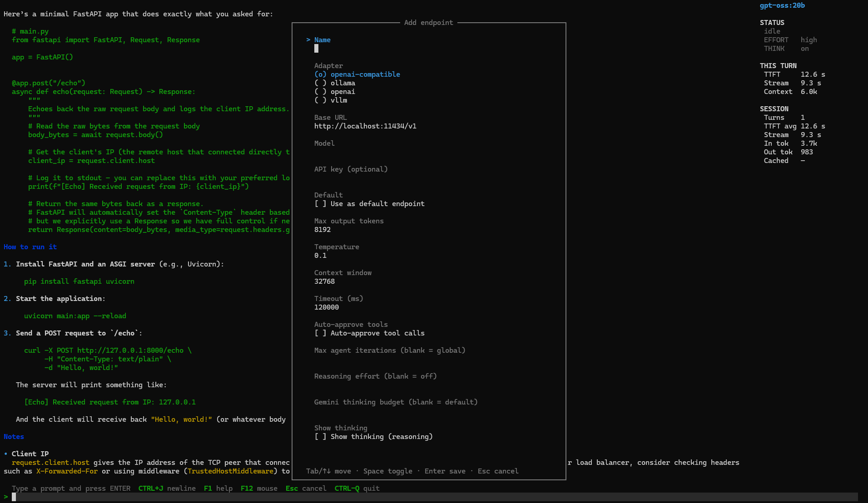Click the Context 6.0k entry
The width and height of the screenshot is (868, 503).
(x=790, y=92)
